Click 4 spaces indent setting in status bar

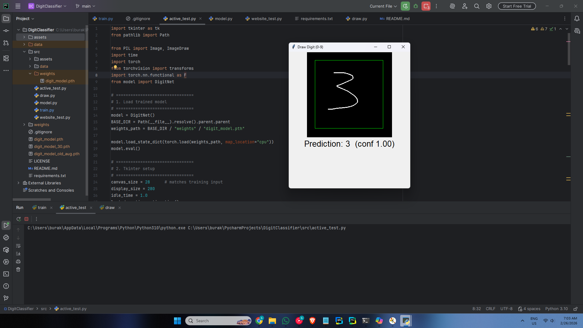pos(529,309)
